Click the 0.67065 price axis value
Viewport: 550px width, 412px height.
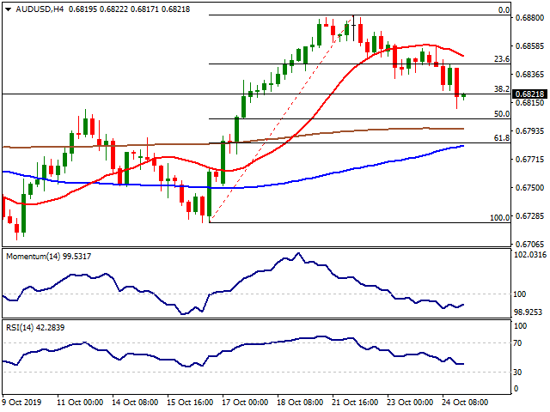coord(530,244)
